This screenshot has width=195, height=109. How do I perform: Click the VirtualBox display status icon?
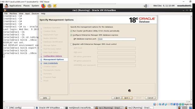click(171, 104)
